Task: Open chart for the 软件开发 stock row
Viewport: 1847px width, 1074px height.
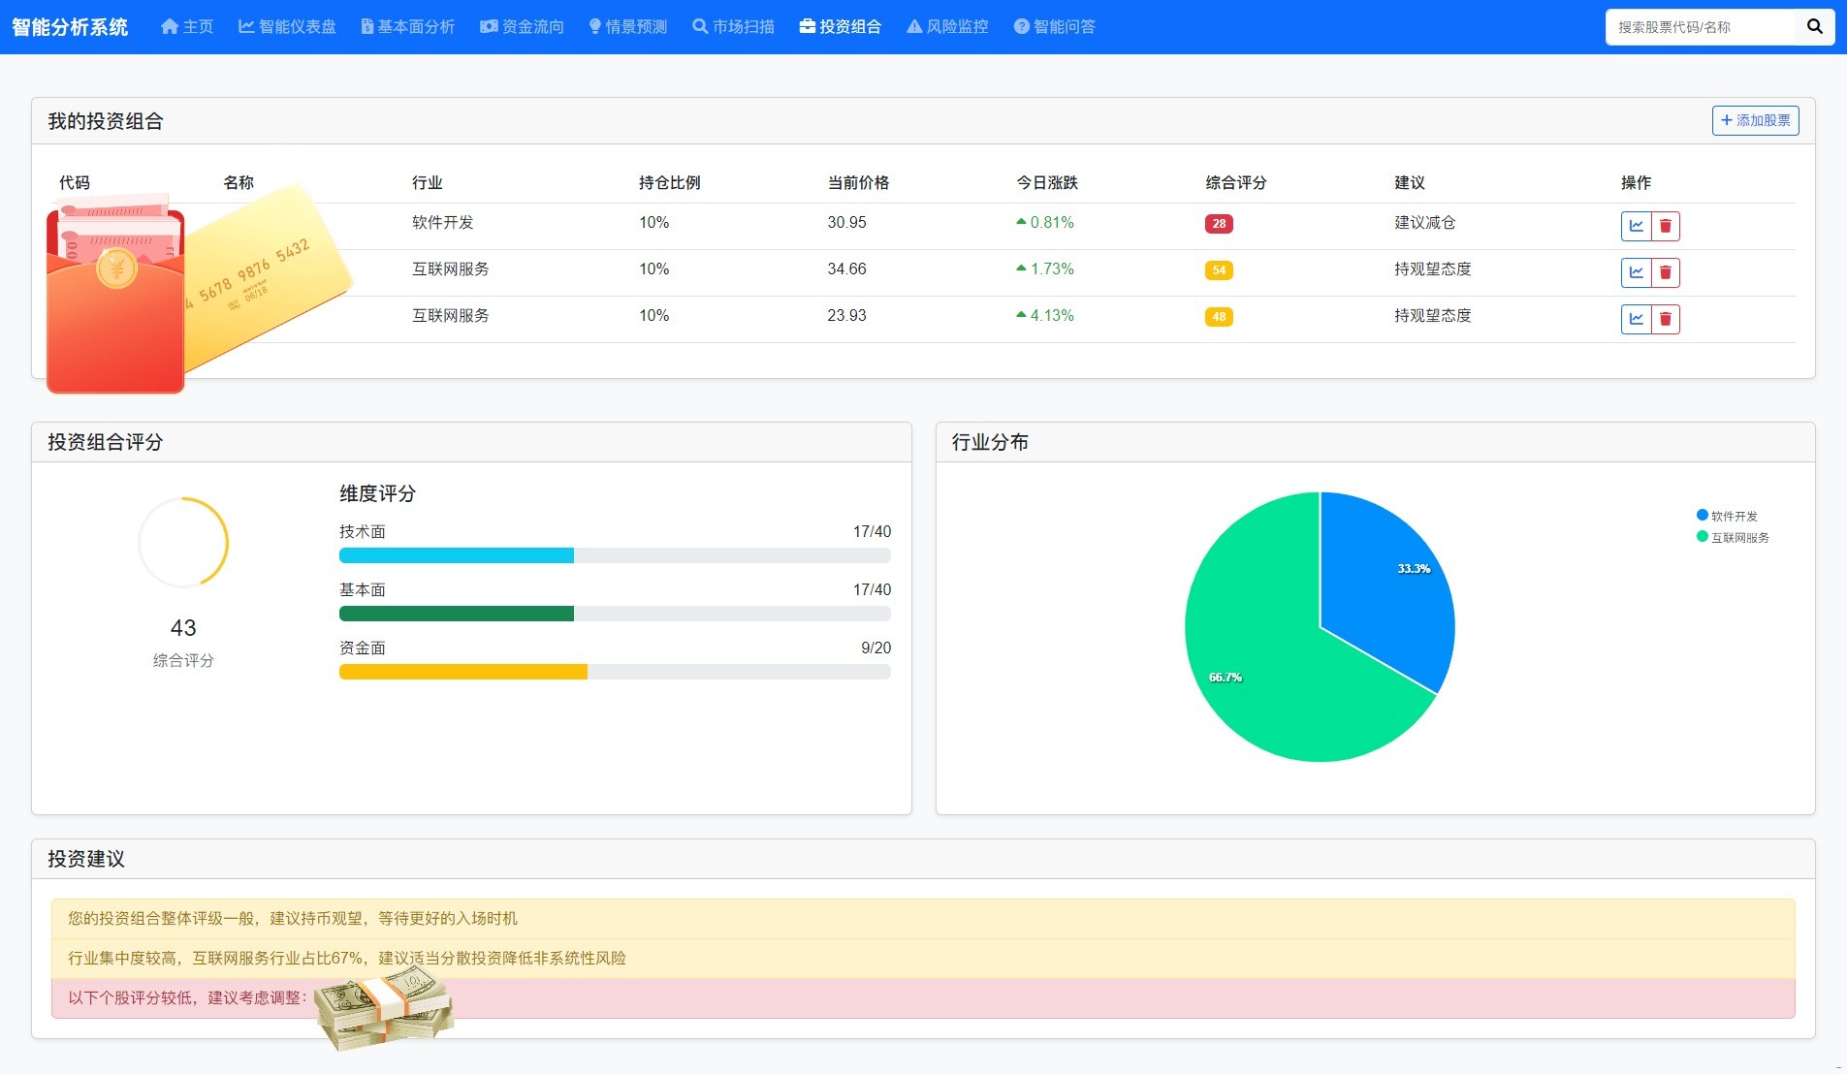Action: [1636, 226]
